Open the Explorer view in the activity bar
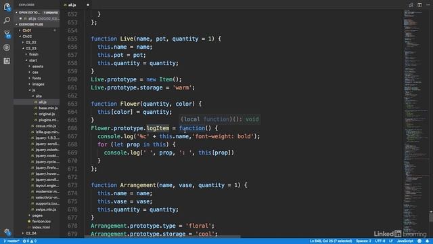Screen dimensions: 433x244 click(x=7, y=7)
